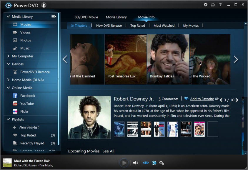Image resolution: width=248 pixels, height=170 pixels.
Task: Open Facebook in Online Media
Action: pos(27,96)
